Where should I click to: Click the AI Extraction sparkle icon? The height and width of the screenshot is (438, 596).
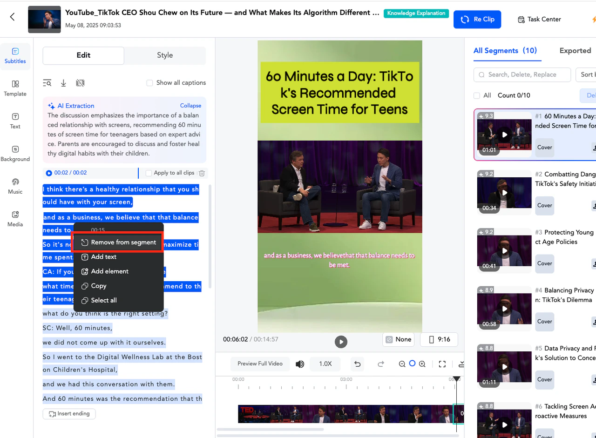tap(52, 106)
